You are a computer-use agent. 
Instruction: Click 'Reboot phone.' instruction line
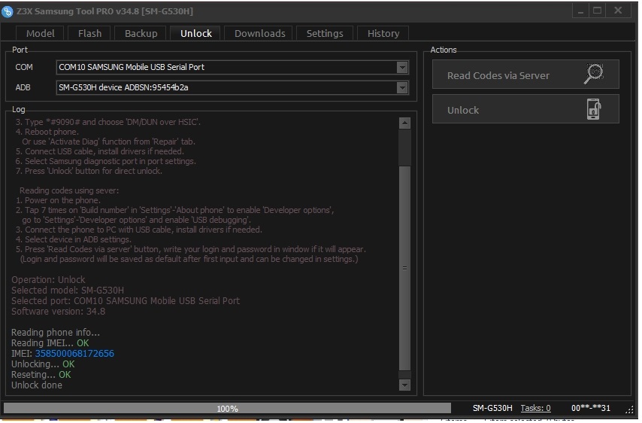point(47,132)
